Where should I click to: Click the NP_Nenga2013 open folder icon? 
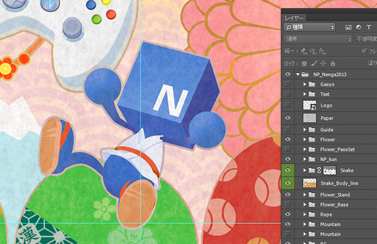click(305, 75)
